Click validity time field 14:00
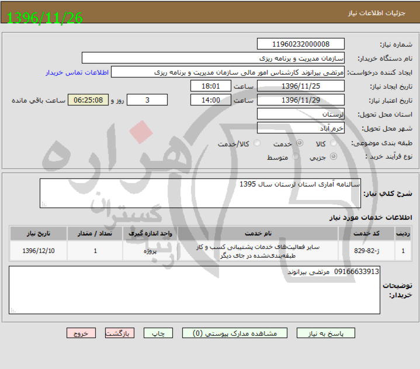Viewport: 420px width, 369px height. click(x=210, y=100)
